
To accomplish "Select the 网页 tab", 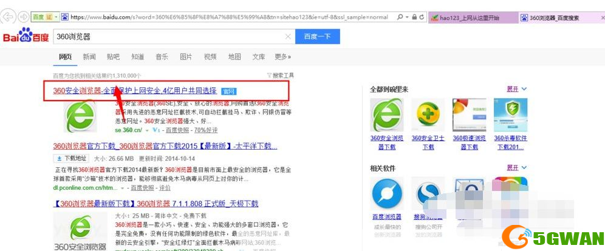I will point(65,57).
